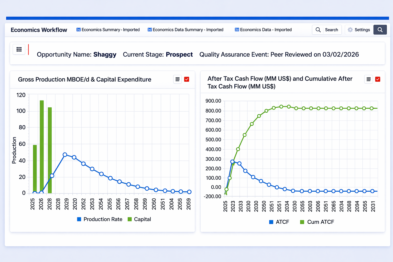Open Settings via the gear icon

tap(350, 30)
